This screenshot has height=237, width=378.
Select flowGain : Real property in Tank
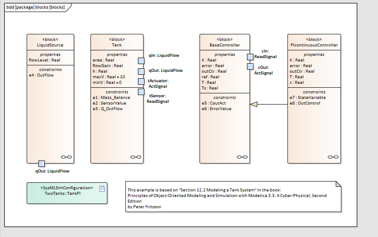pyautogui.click(x=108, y=66)
